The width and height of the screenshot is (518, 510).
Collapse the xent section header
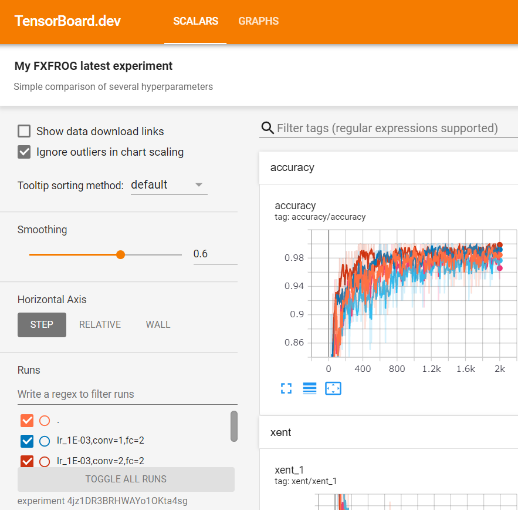pyautogui.click(x=281, y=432)
